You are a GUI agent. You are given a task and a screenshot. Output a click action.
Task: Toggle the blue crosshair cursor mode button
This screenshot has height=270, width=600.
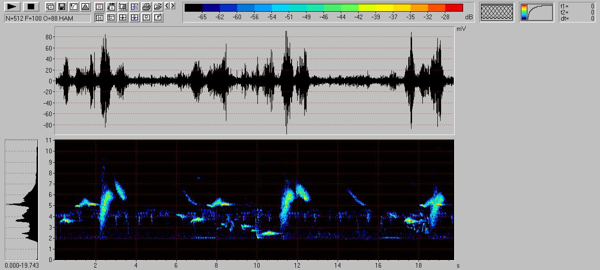pos(135,18)
